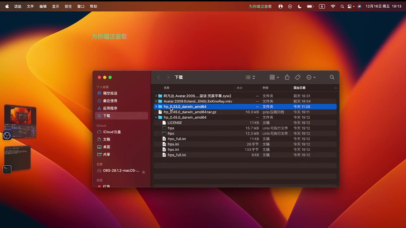This screenshot has width=406, height=228.
Task: Select 文稿 in sidebar
Action: pos(122,139)
